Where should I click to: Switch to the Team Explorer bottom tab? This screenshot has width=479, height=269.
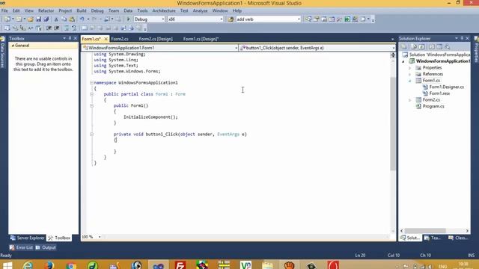(433, 238)
